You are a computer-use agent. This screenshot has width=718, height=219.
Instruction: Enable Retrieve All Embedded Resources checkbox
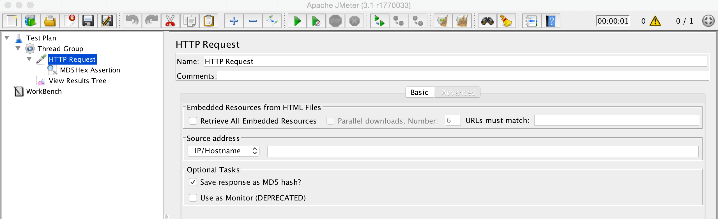(193, 121)
